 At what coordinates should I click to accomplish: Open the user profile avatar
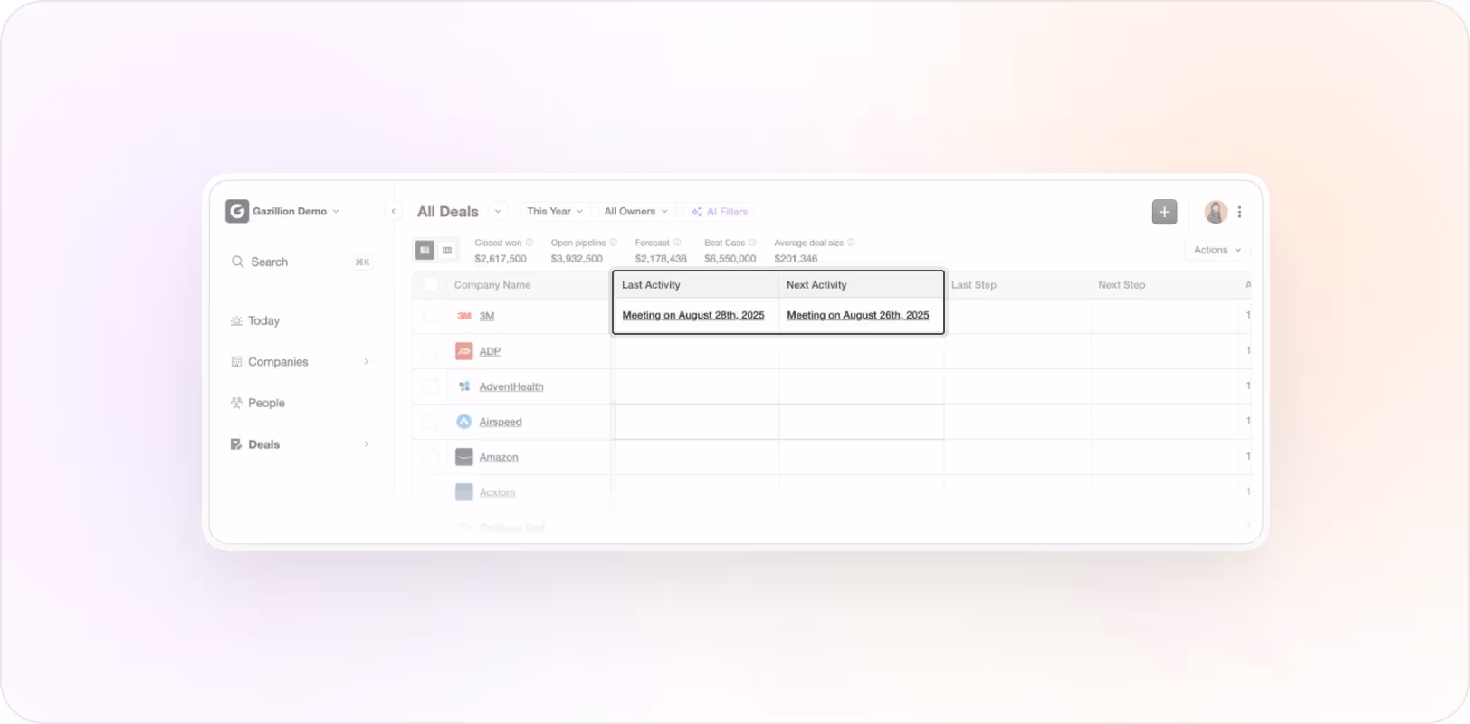pyautogui.click(x=1216, y=212)
